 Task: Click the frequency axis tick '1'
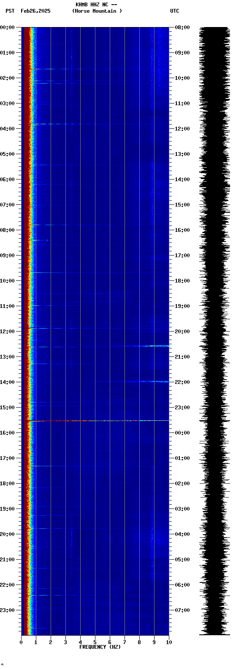pos(36,642)
